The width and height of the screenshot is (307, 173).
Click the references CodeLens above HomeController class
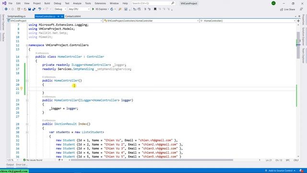coord(42,53)
